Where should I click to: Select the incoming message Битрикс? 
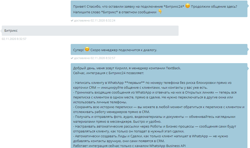point(90,30)
